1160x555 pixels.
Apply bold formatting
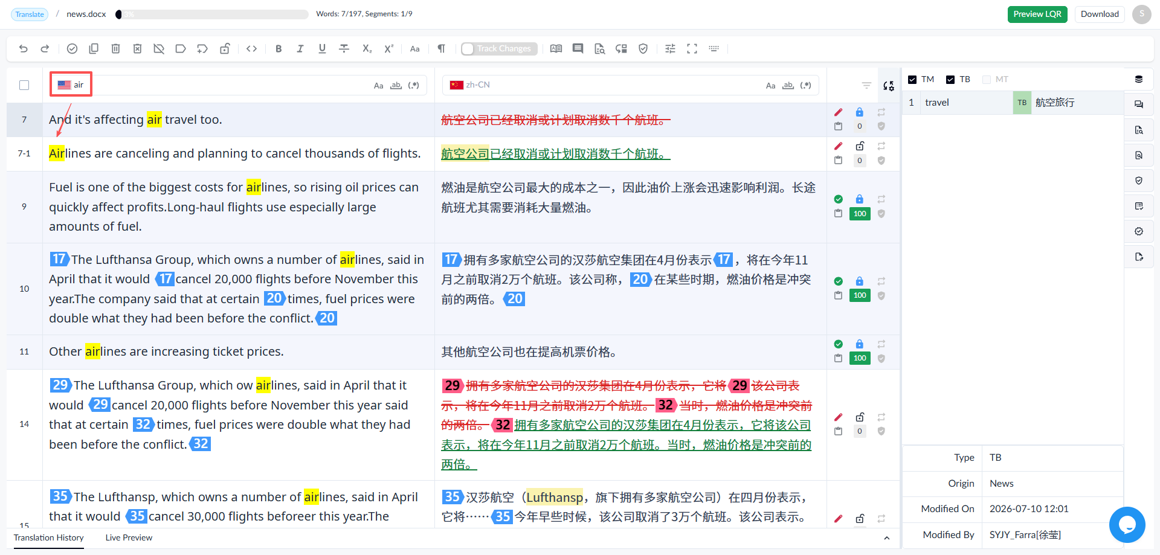coord(279,49)
